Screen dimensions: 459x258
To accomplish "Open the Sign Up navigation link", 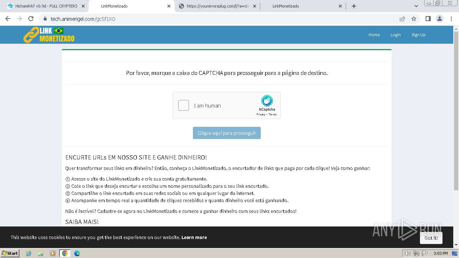I will point(418,35).
